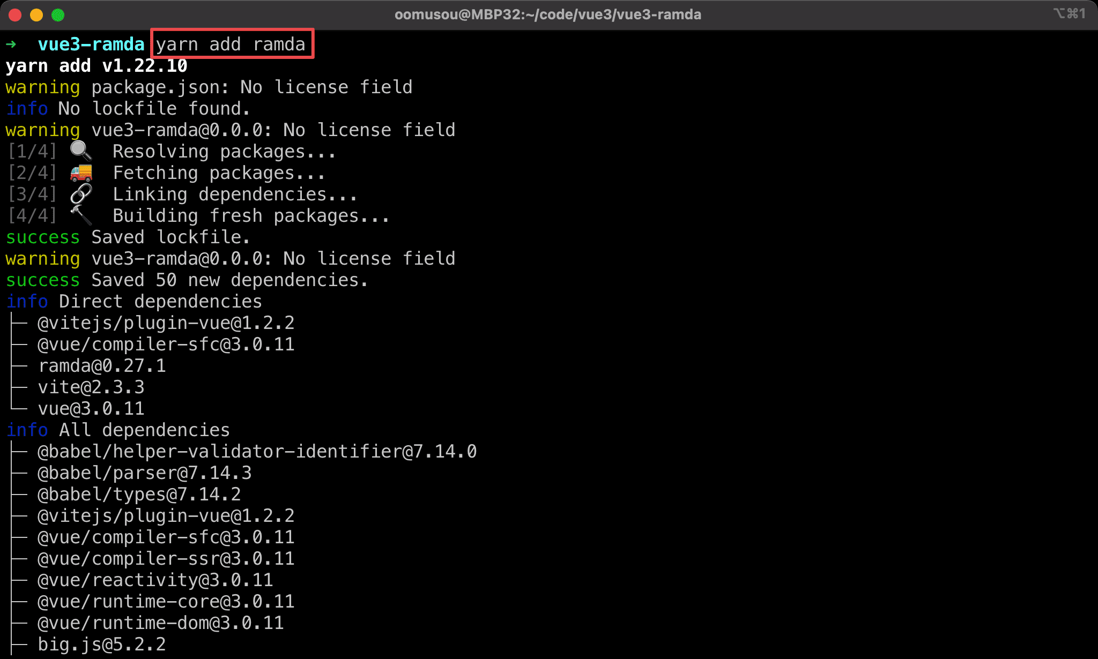Viewport: 1098px width, 659px height.
Task: Click 'Linking dependencies...' text
Action: click(235, 194)
